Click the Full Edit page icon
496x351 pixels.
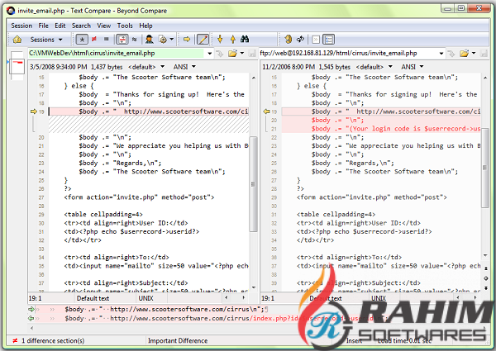pyautogui.click(x=316, y=40)
